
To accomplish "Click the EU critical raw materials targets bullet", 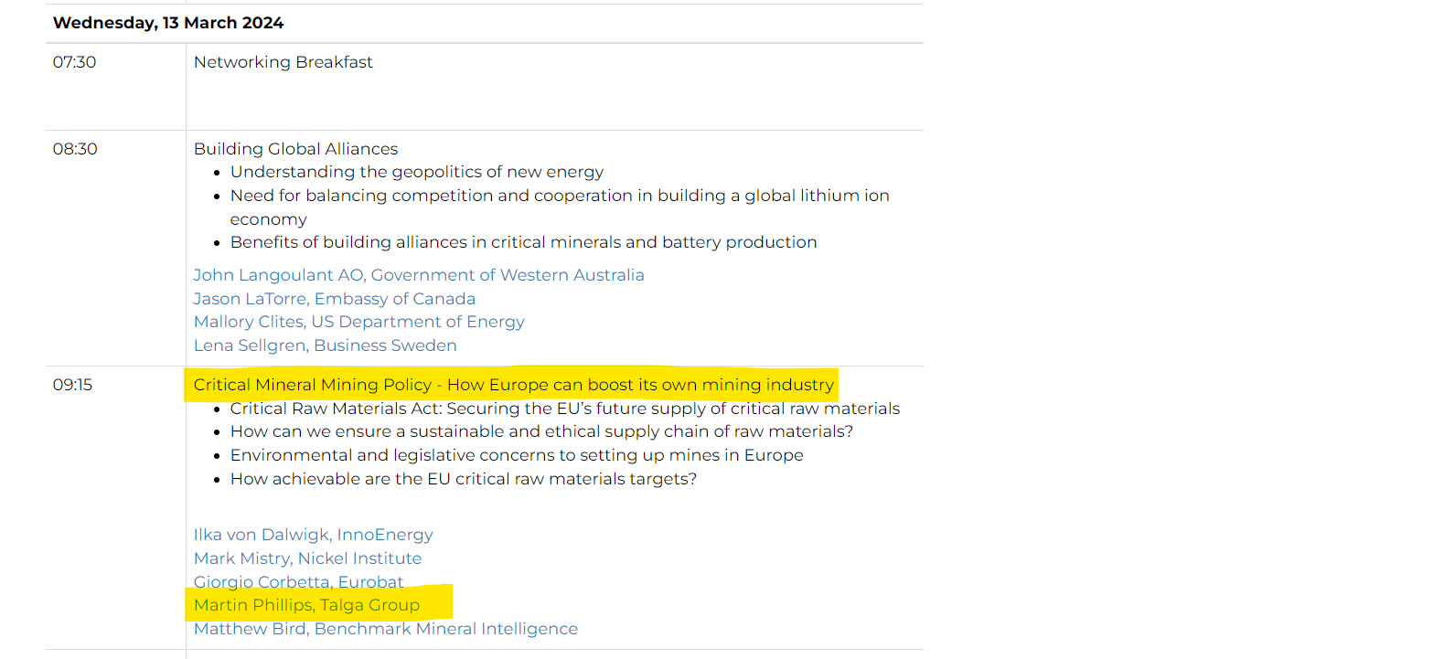I will pos(464,479).
